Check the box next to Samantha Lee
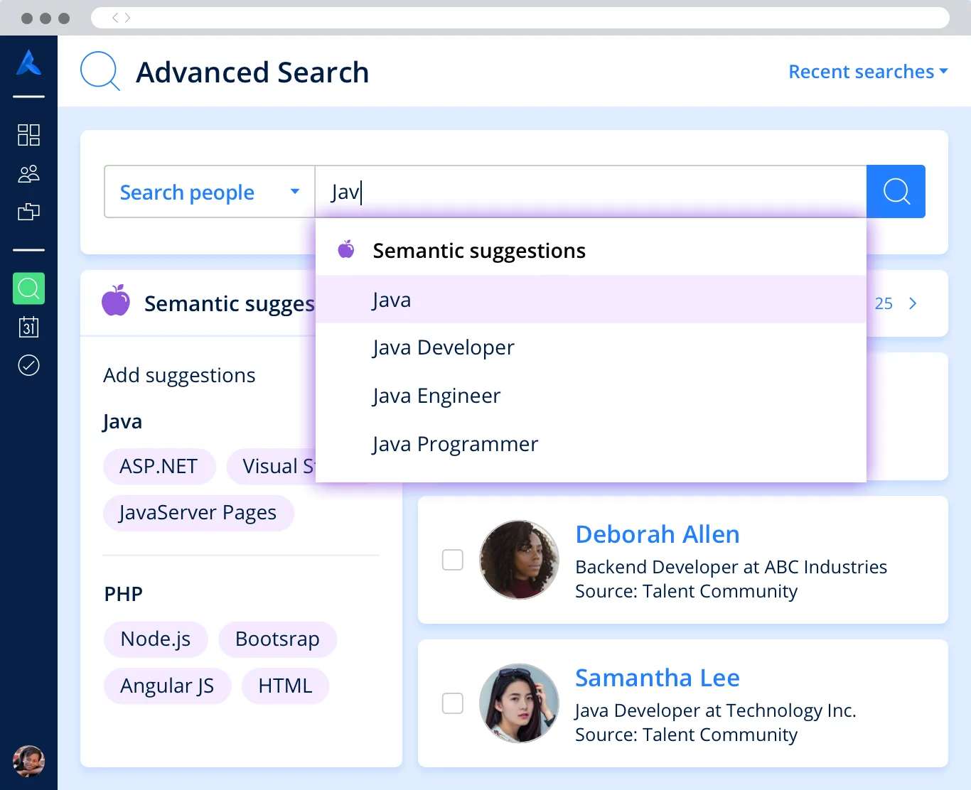This screenshot has width=971, height=790. click(453, 703)
